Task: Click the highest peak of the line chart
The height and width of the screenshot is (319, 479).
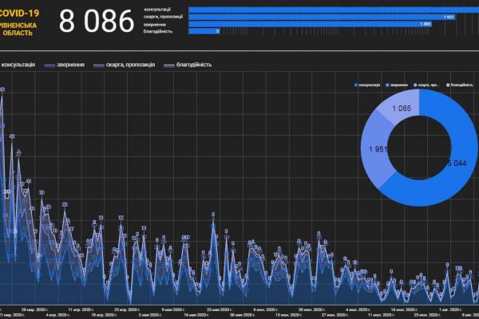Action: 2,89
